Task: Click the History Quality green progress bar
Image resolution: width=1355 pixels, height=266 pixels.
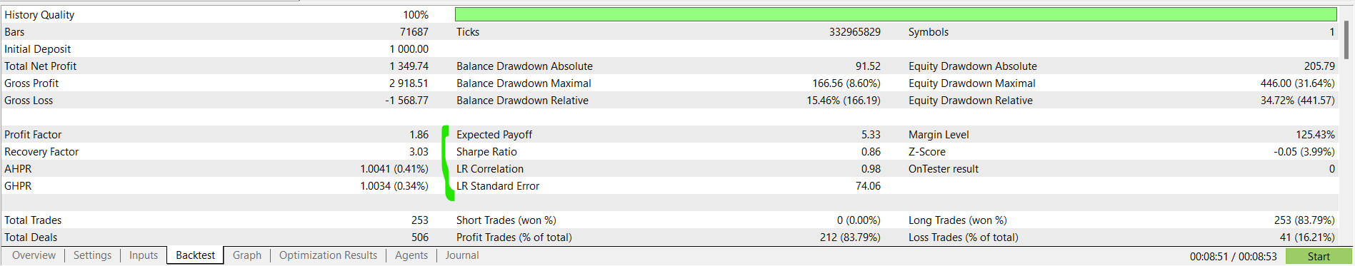Action: [x=896, y=14]
